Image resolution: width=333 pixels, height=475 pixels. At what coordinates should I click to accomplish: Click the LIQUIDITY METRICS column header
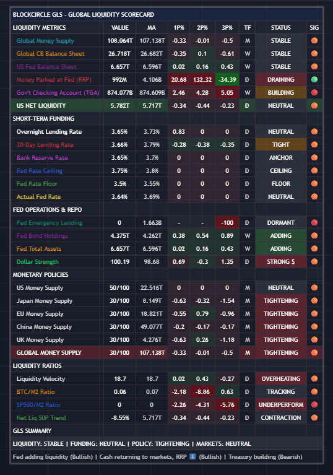(x=40, y=28)
